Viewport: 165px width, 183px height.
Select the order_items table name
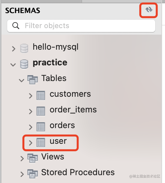(x=73, y=110)
